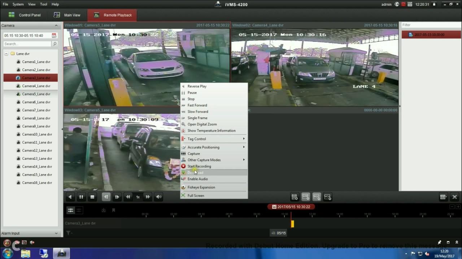Start reverse playback with the reverse play button
Viewport: 462px width, 259px height.
point(70,197)
